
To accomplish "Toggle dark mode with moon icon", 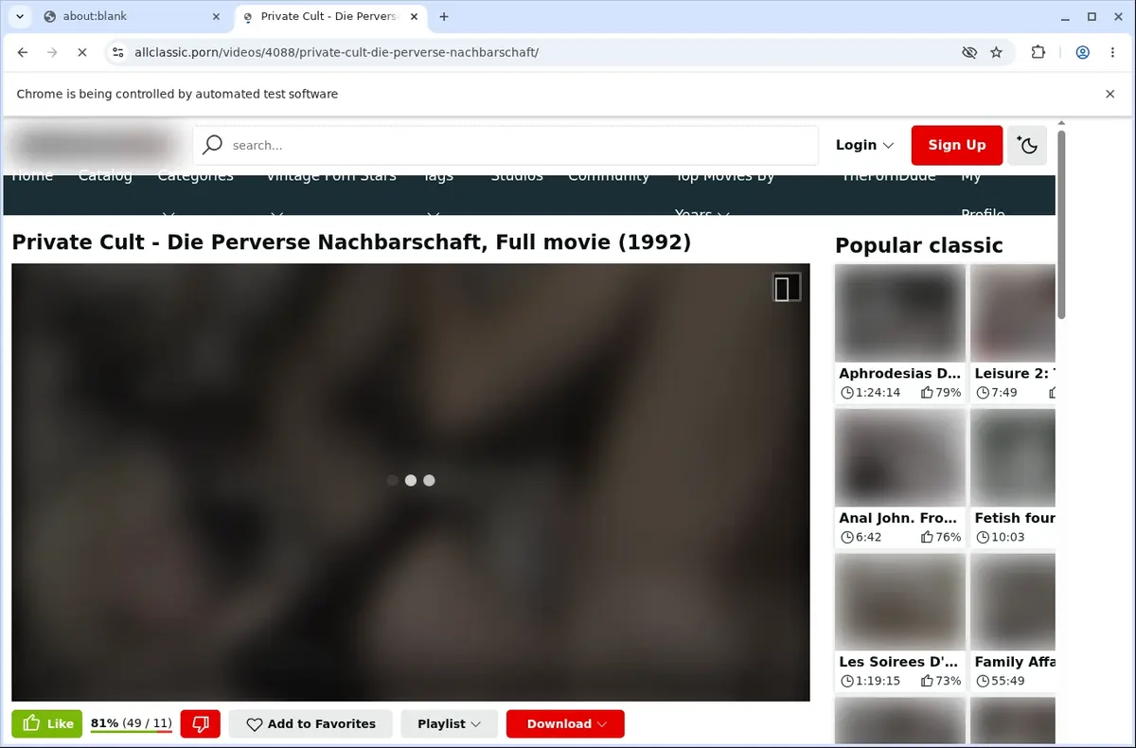I will pyautogui.click(x=1027, y=145).
